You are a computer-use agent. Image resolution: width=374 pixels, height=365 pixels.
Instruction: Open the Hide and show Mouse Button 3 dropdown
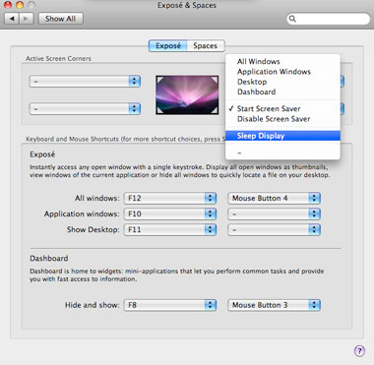pos(274,305)
